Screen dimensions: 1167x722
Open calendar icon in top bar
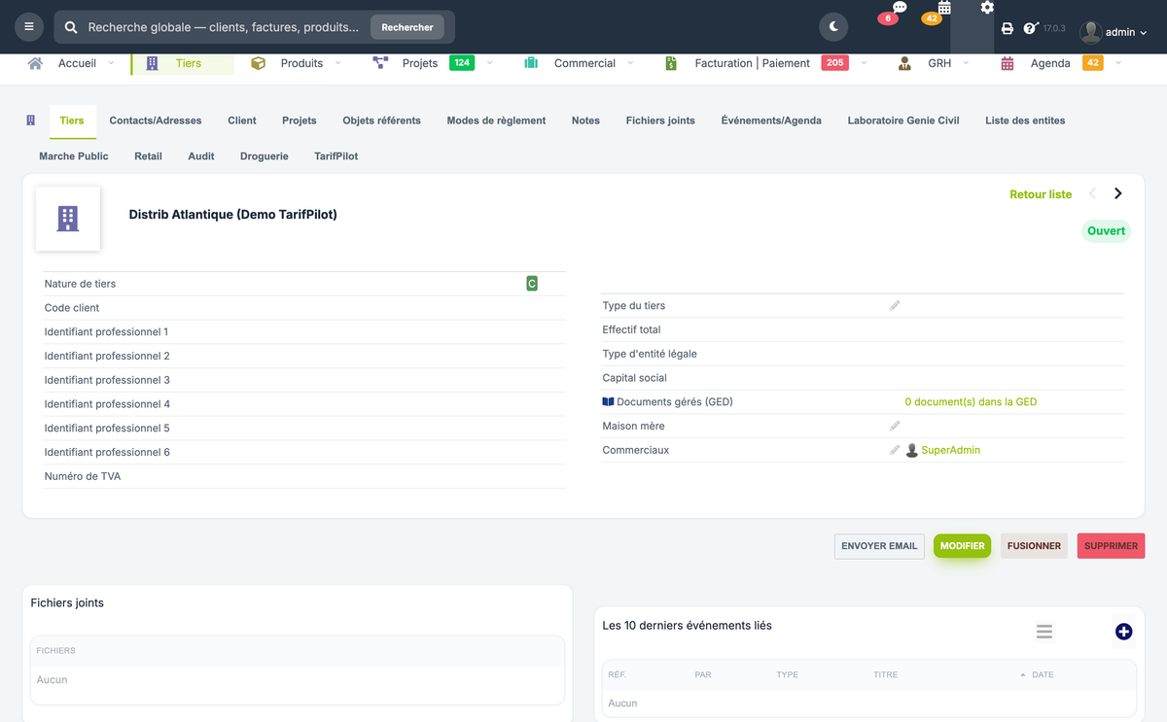944,8
